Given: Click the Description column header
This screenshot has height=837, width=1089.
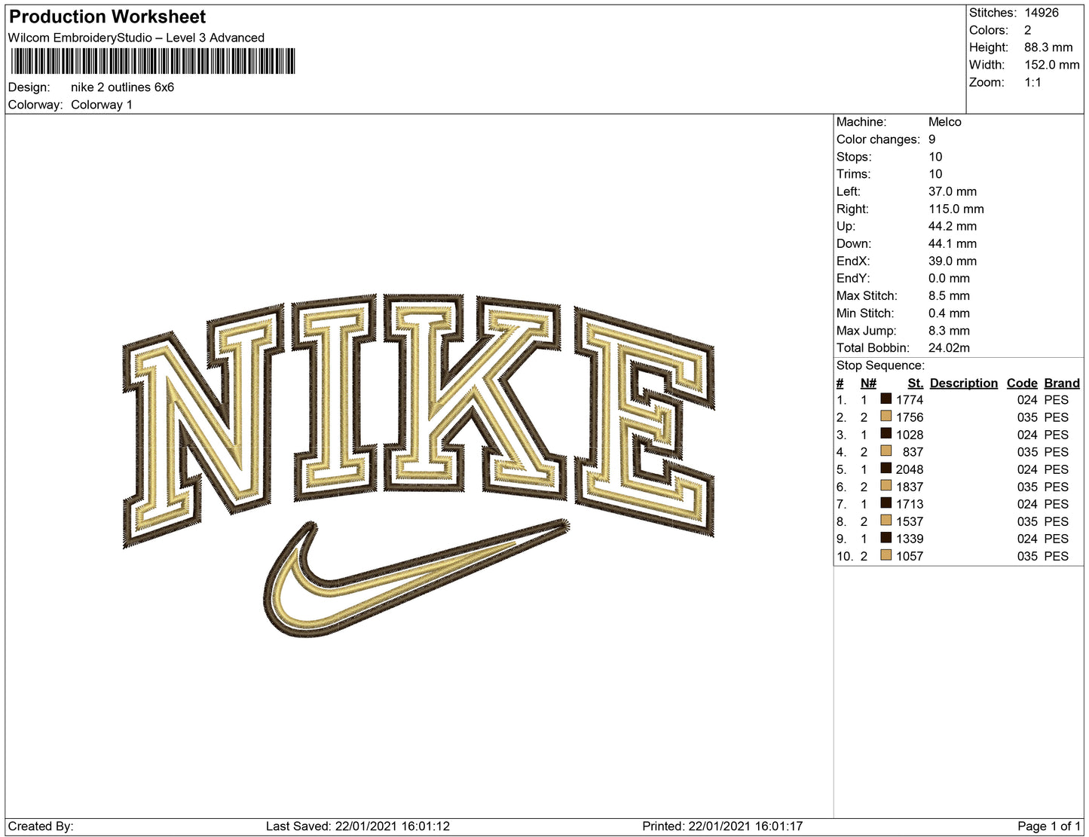Looking at the screenshot, I should click(964, 383).
